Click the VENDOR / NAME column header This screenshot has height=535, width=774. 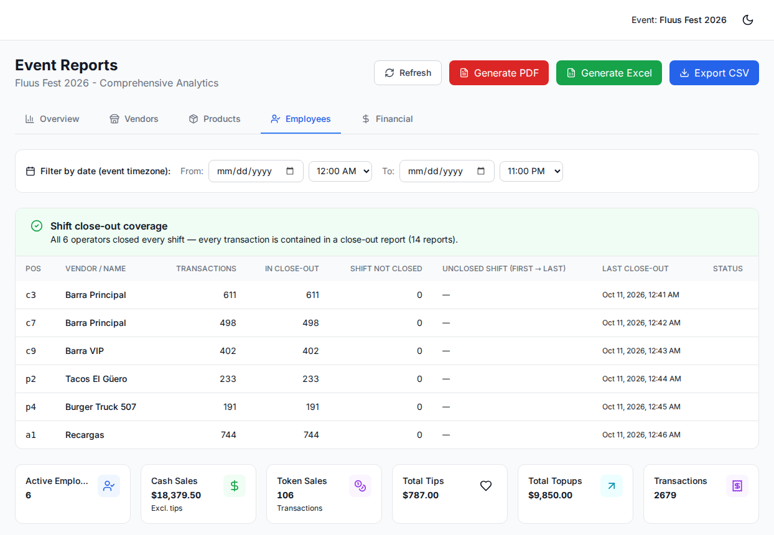[95, 269]
